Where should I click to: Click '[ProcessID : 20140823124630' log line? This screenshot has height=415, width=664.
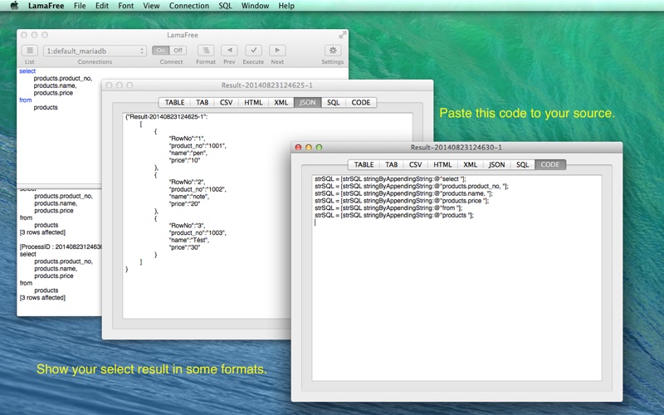61,247
